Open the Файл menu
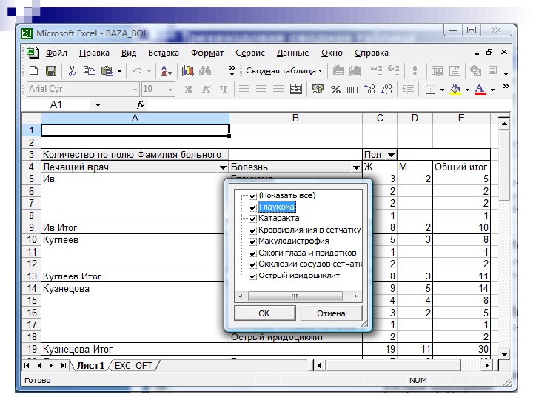 tap(56, 53)
